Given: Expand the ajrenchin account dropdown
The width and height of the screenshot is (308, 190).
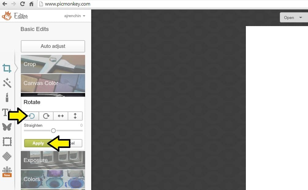Looking at the screenshot, I should [75, 16].
